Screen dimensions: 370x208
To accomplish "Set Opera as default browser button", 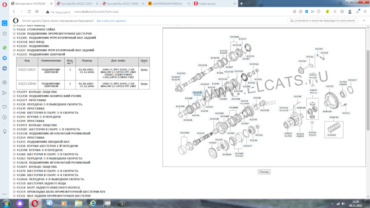I will click(323, 21).
